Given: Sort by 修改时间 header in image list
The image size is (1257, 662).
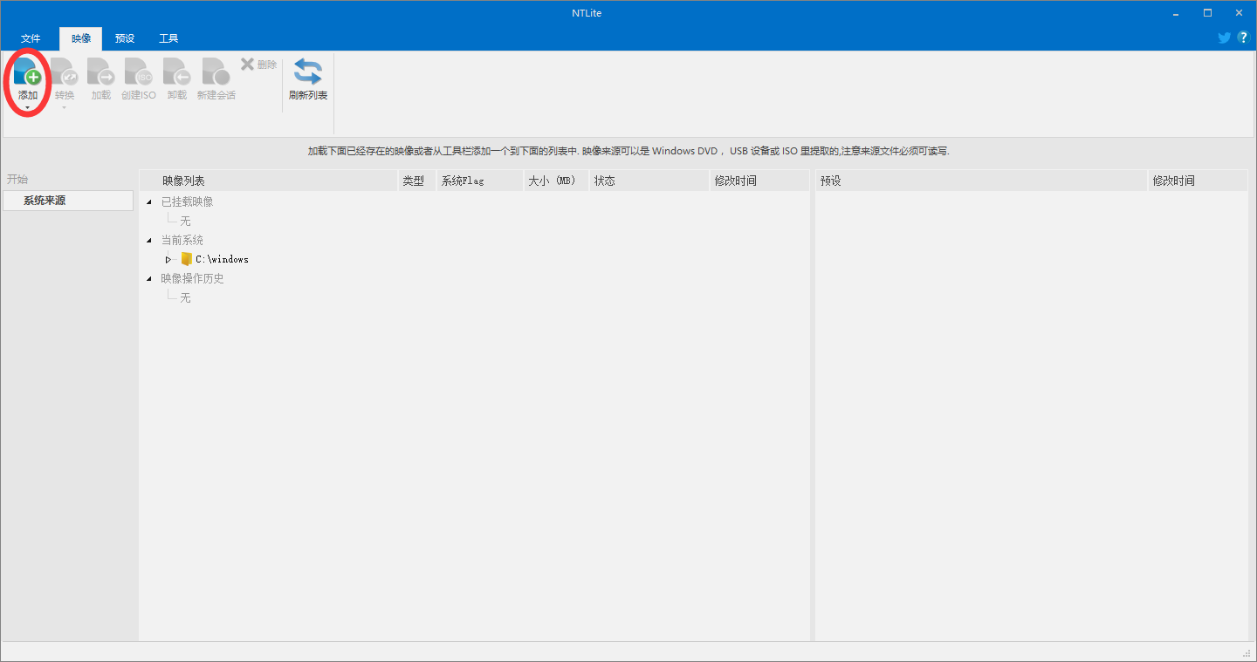Looking at the screenshot, I should (x=759, y=181).
